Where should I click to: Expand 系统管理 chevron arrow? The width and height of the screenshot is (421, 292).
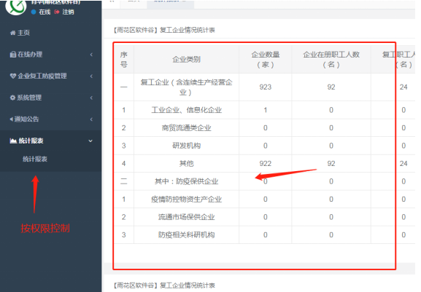click(91, 98)
